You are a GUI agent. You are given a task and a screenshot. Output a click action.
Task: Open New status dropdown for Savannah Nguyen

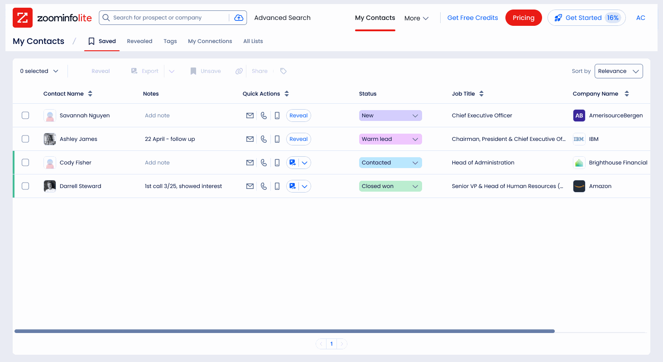coord(390,116)
